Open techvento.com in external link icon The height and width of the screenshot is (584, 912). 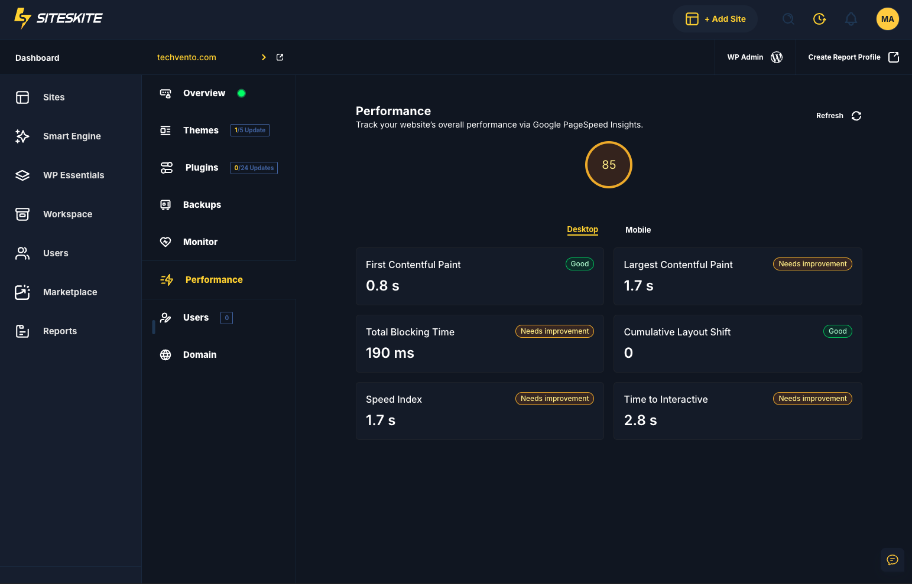[x=280, y=57]
